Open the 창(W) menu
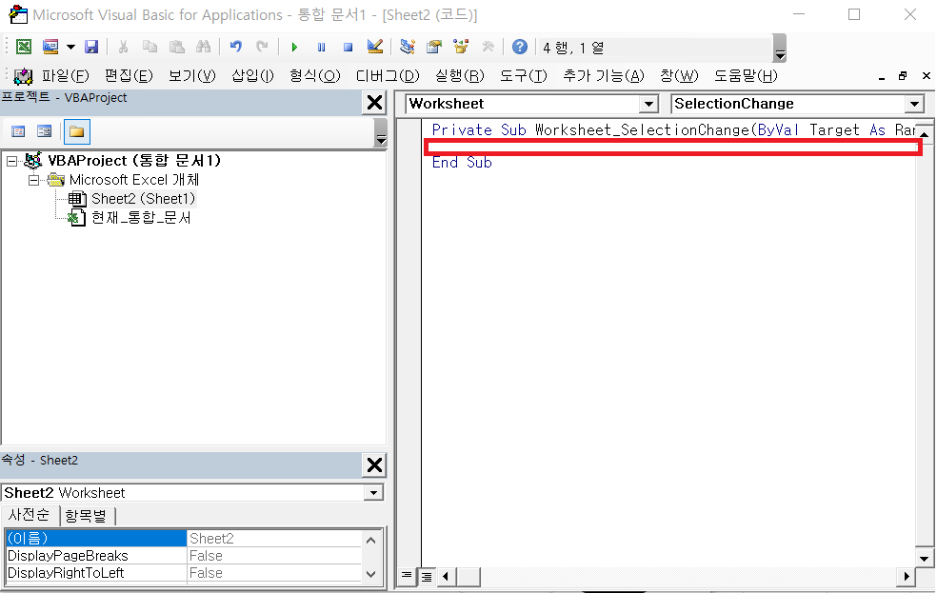Viewport: 937px width, 593px height. click(679, 76)
